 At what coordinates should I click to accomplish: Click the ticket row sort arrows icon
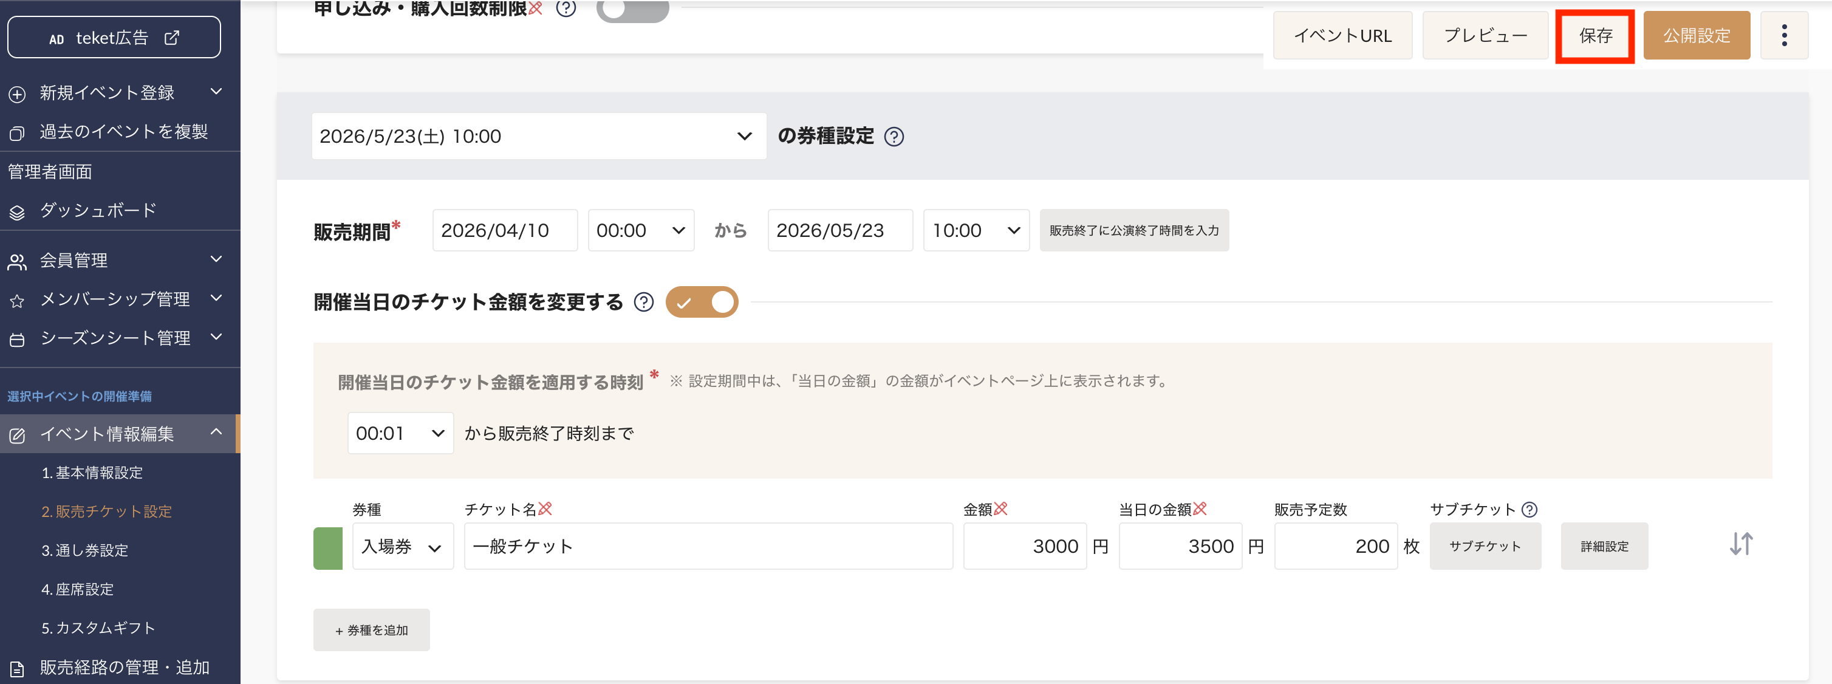click(1741, 545)
